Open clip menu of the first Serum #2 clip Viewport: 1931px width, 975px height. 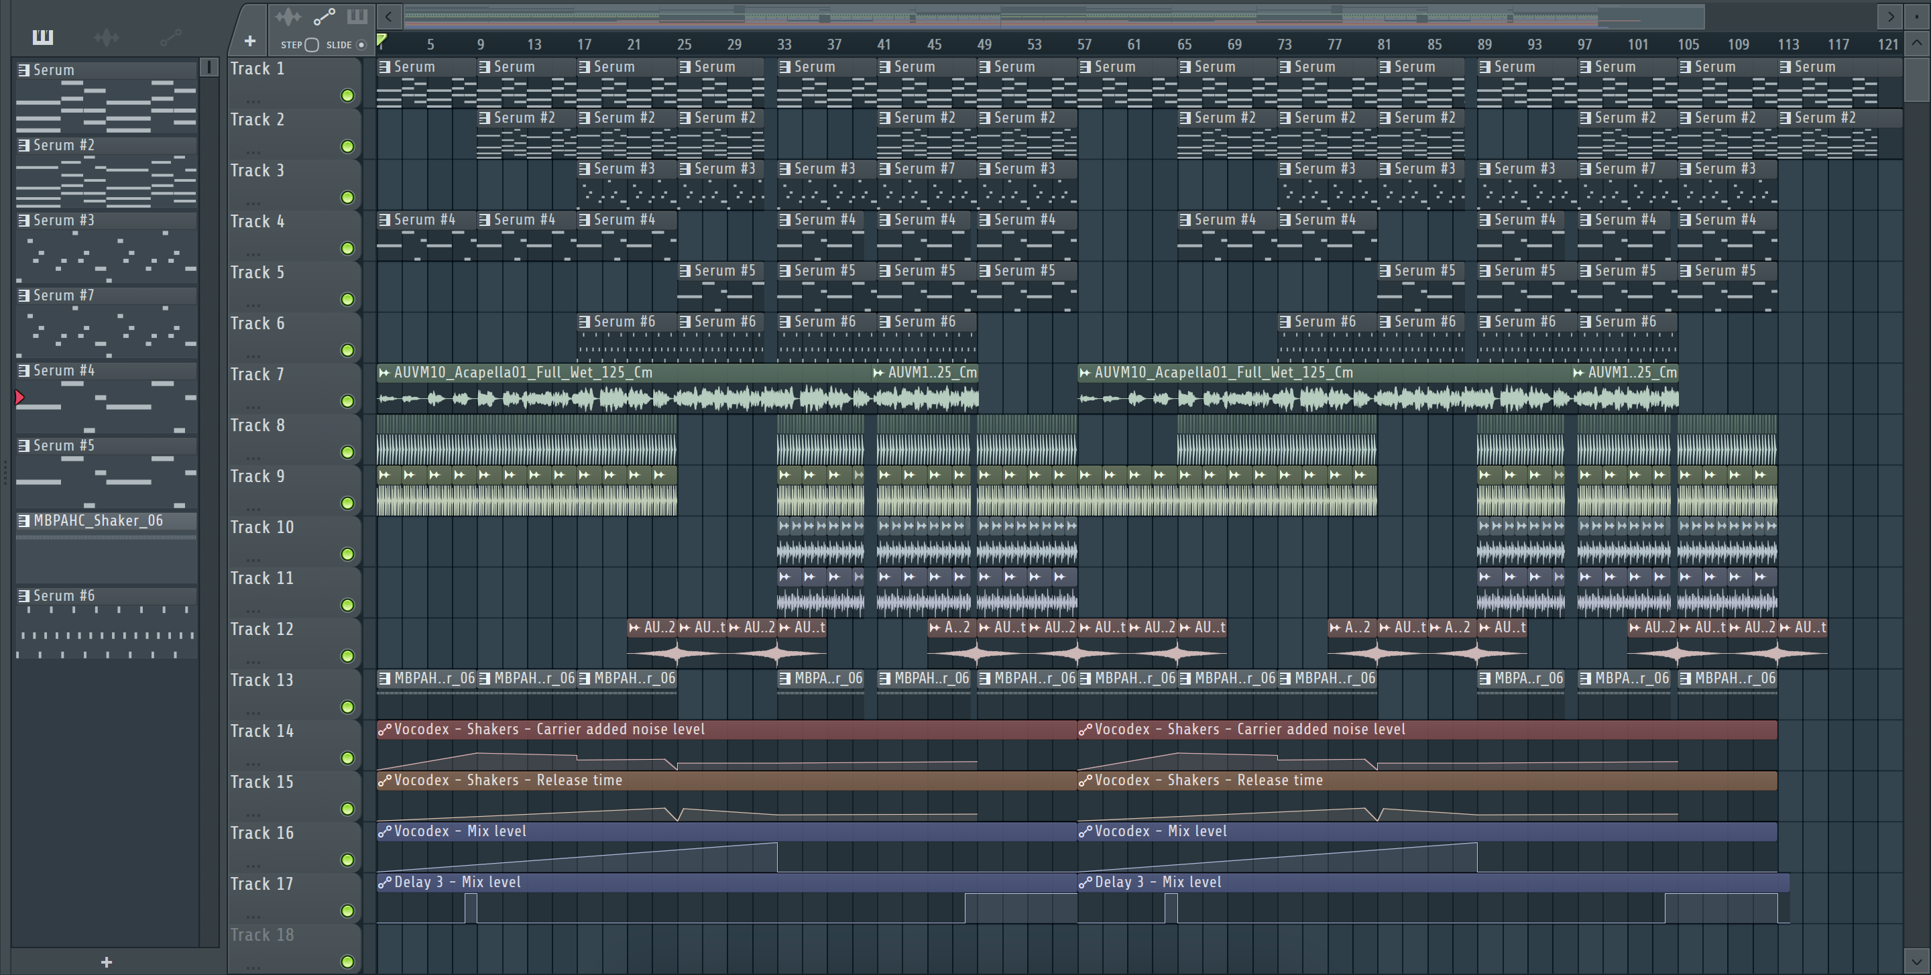pos(484,117)
